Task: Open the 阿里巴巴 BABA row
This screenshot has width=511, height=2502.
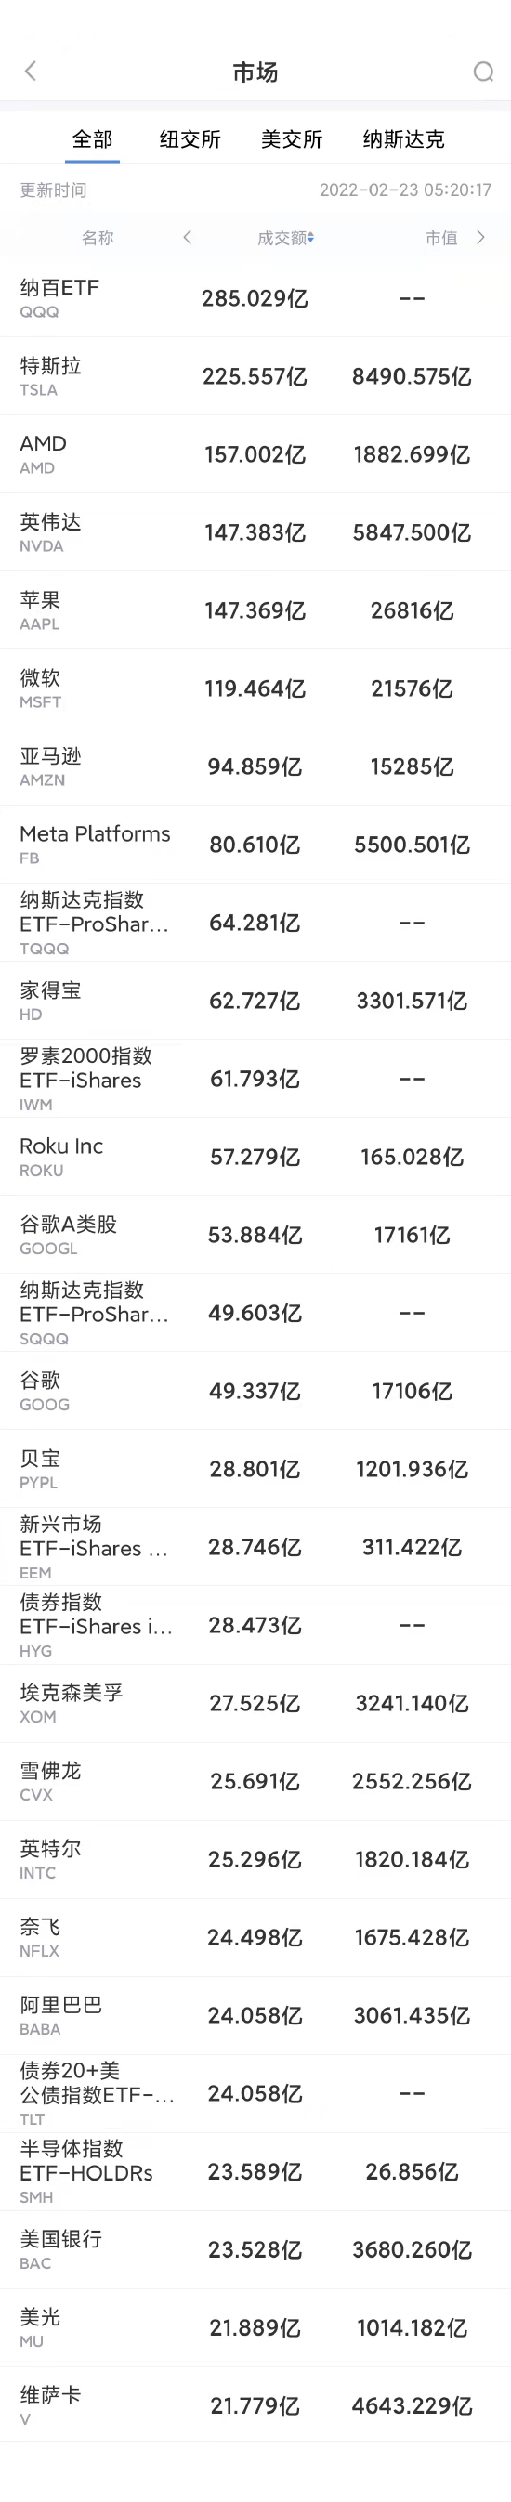Action: pyautogui.click(x=255, y=2015)
